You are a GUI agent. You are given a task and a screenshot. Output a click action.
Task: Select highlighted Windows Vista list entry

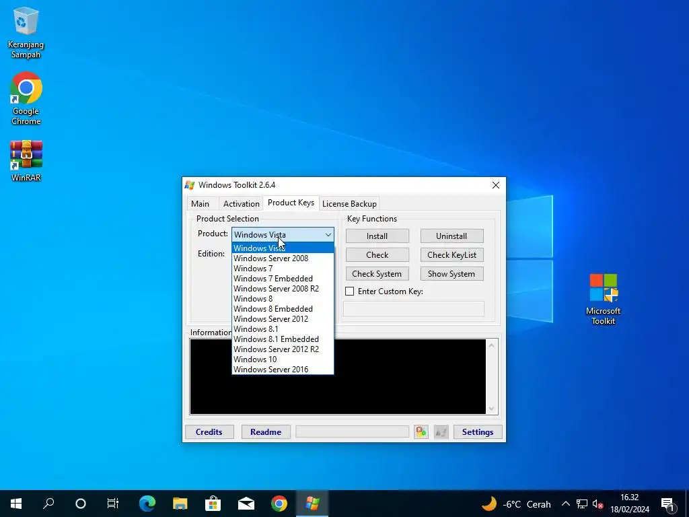[x=283, y=248]
